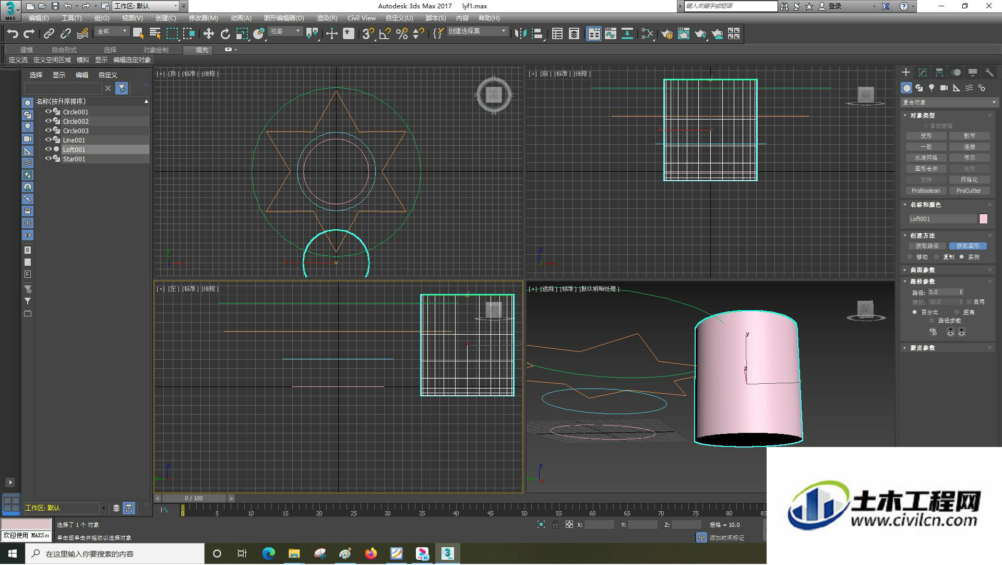This screenshot has width=1002, height=565.
Task: Activate the Select Object tool
Action: (138, 34)
